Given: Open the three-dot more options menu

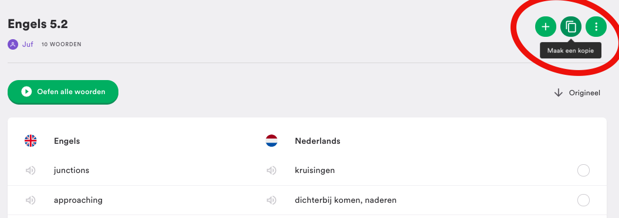Looking at the screenshot, I should (596, 27).
